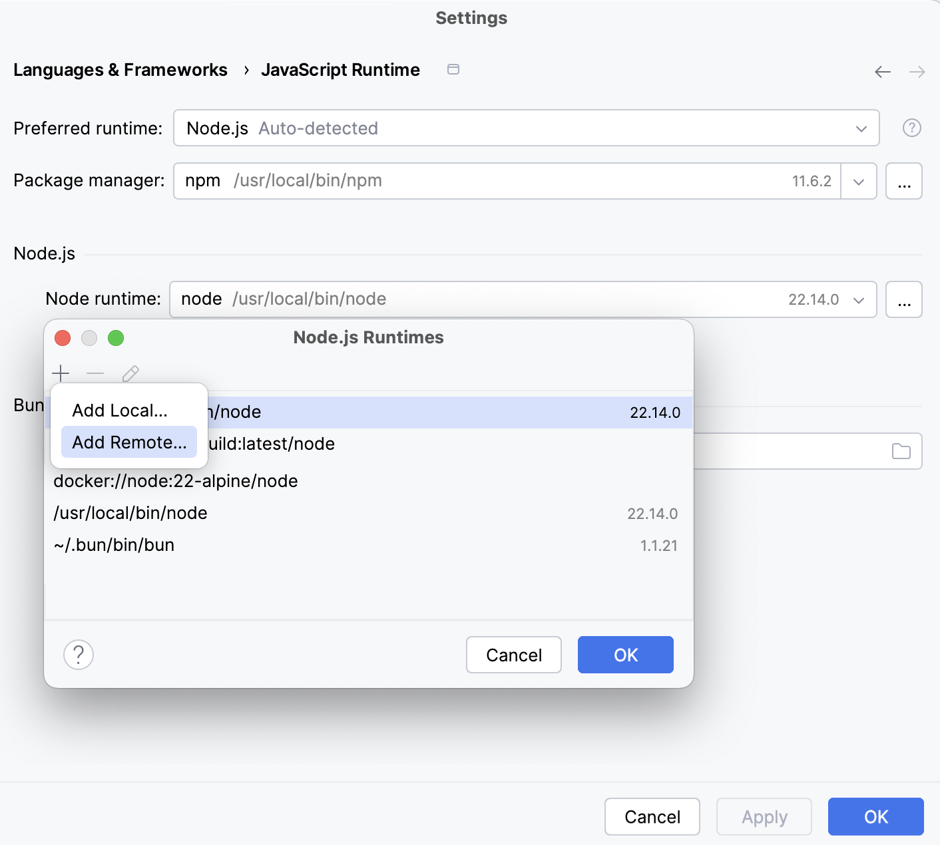Navigate back using the left arrow
940x845 pixels.
(883, 71)
